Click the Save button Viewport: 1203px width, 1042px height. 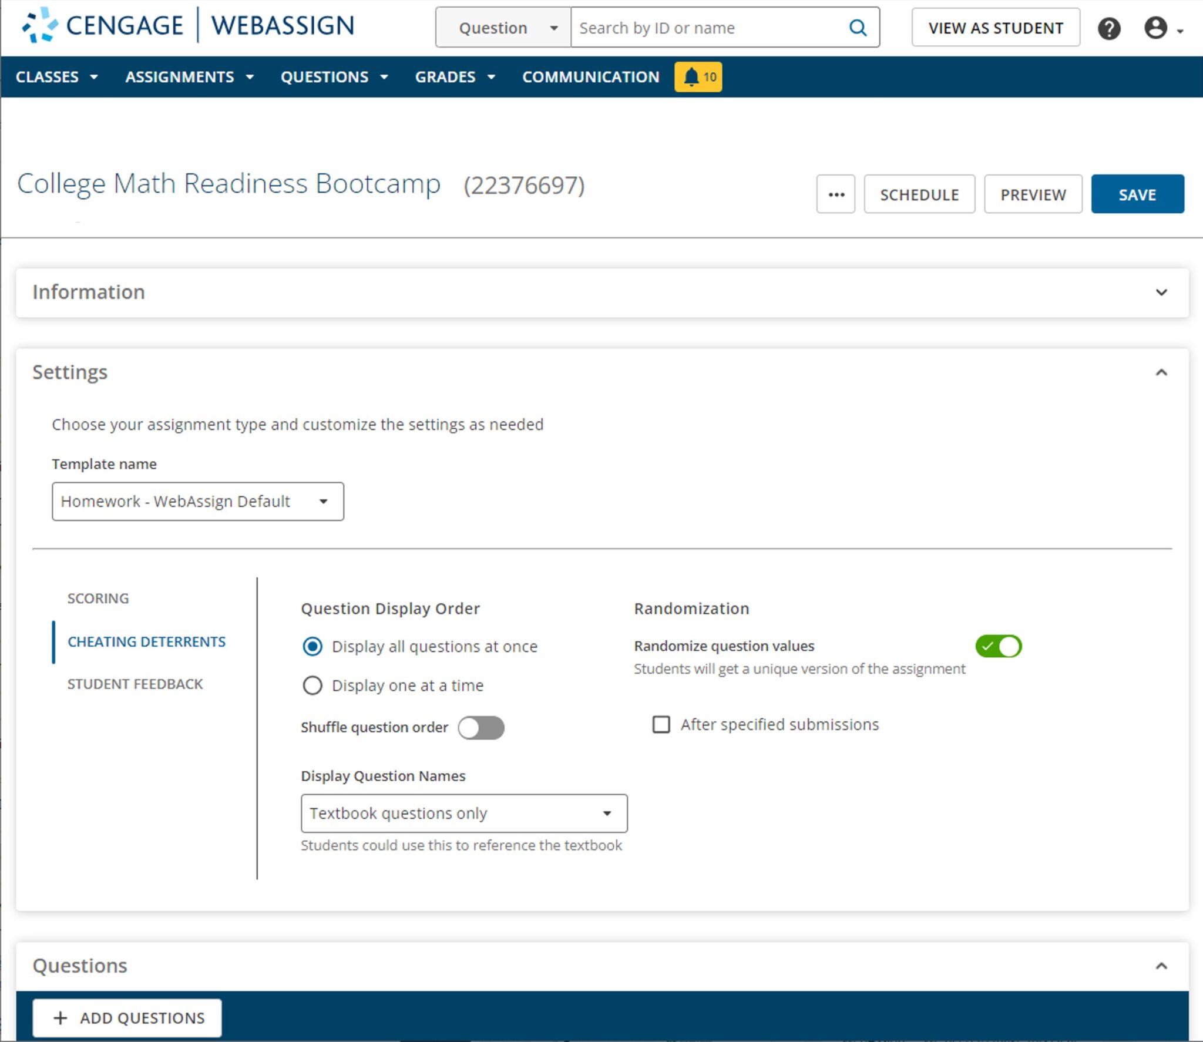pos(1137,194)
